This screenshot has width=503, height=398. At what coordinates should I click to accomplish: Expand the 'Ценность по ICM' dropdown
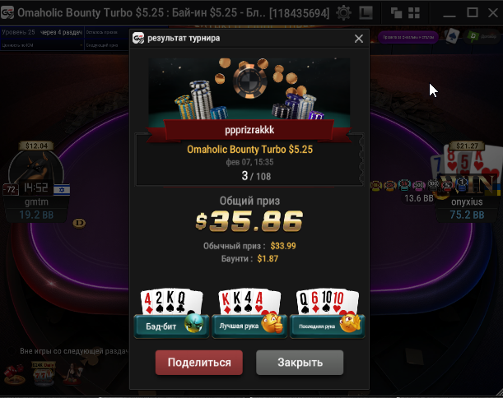[42, 45]
